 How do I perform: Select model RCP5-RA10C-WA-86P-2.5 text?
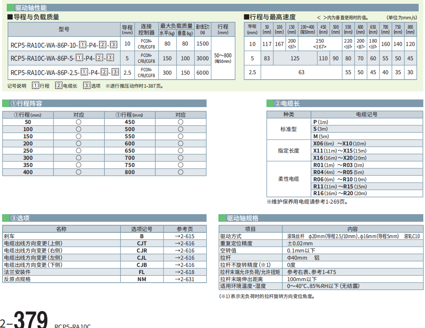(x=65, y=73)
